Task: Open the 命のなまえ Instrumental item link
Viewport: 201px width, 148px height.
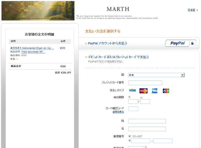Action: pyautogui.click(x=32, y=48)
